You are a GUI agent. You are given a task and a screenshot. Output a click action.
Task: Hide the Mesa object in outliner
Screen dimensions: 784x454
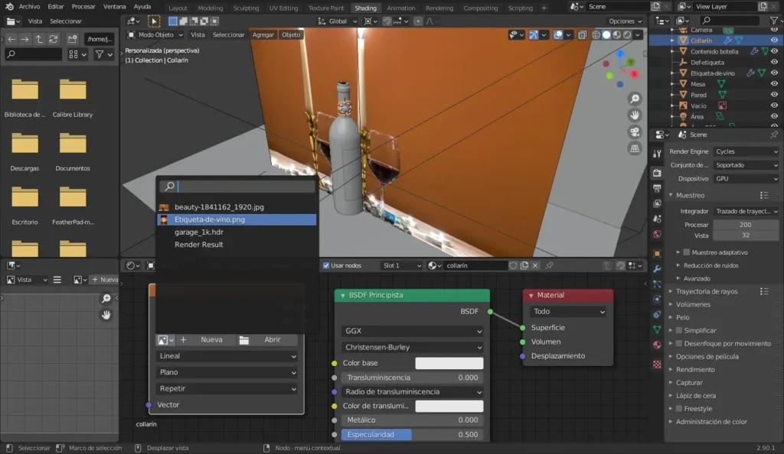tap(774, 84)
